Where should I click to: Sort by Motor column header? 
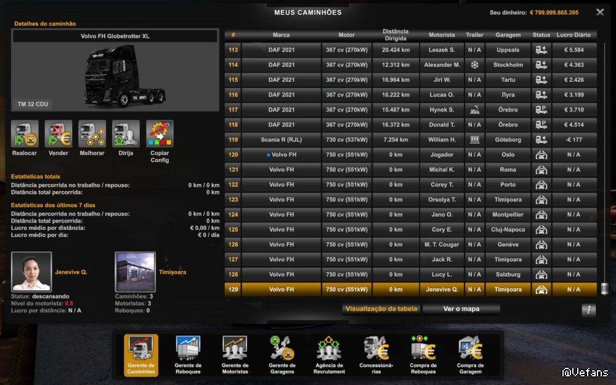[346, 35]
